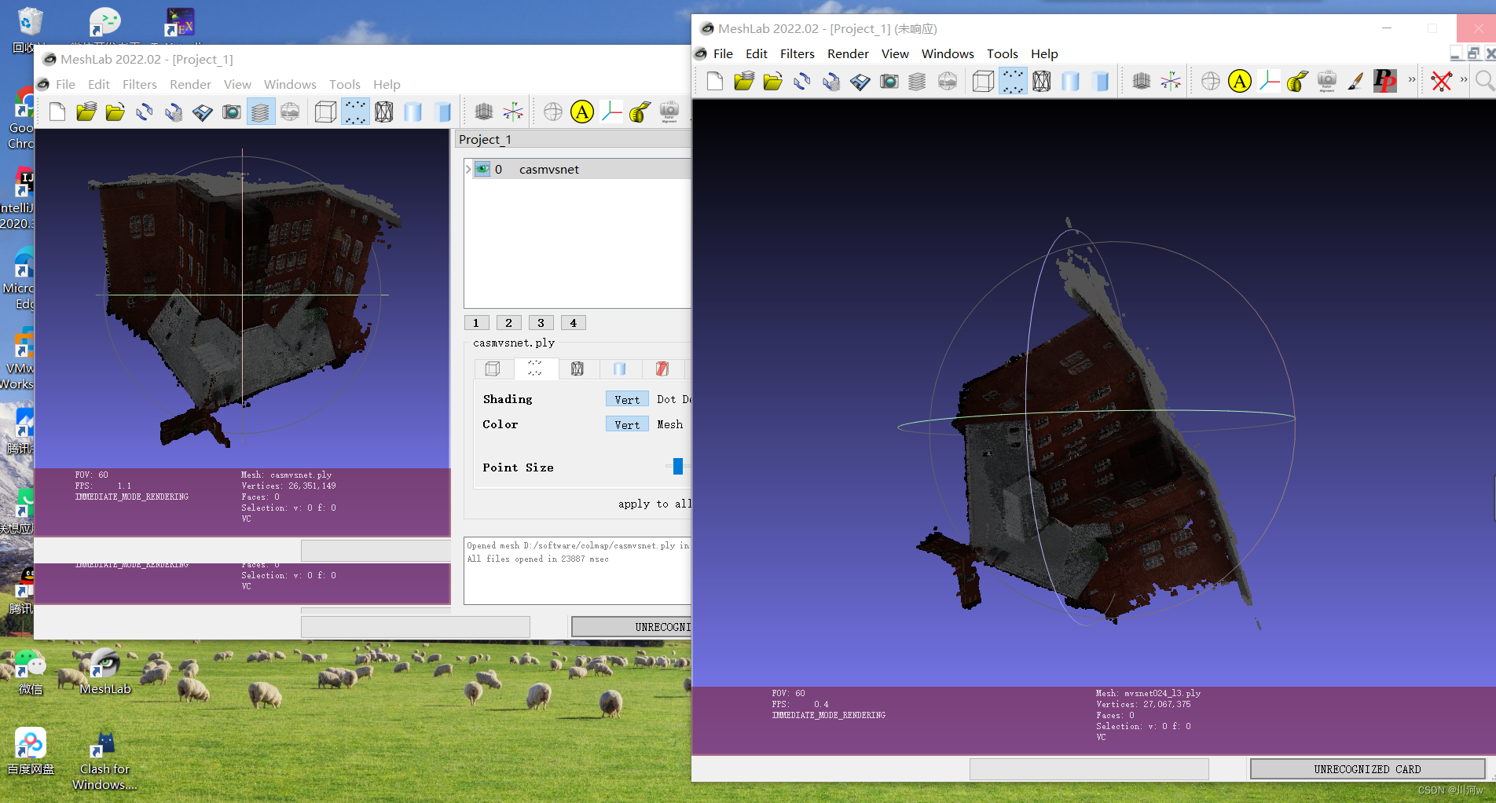
Task: Click apply to all text
Action: click(x=654, y=504)
